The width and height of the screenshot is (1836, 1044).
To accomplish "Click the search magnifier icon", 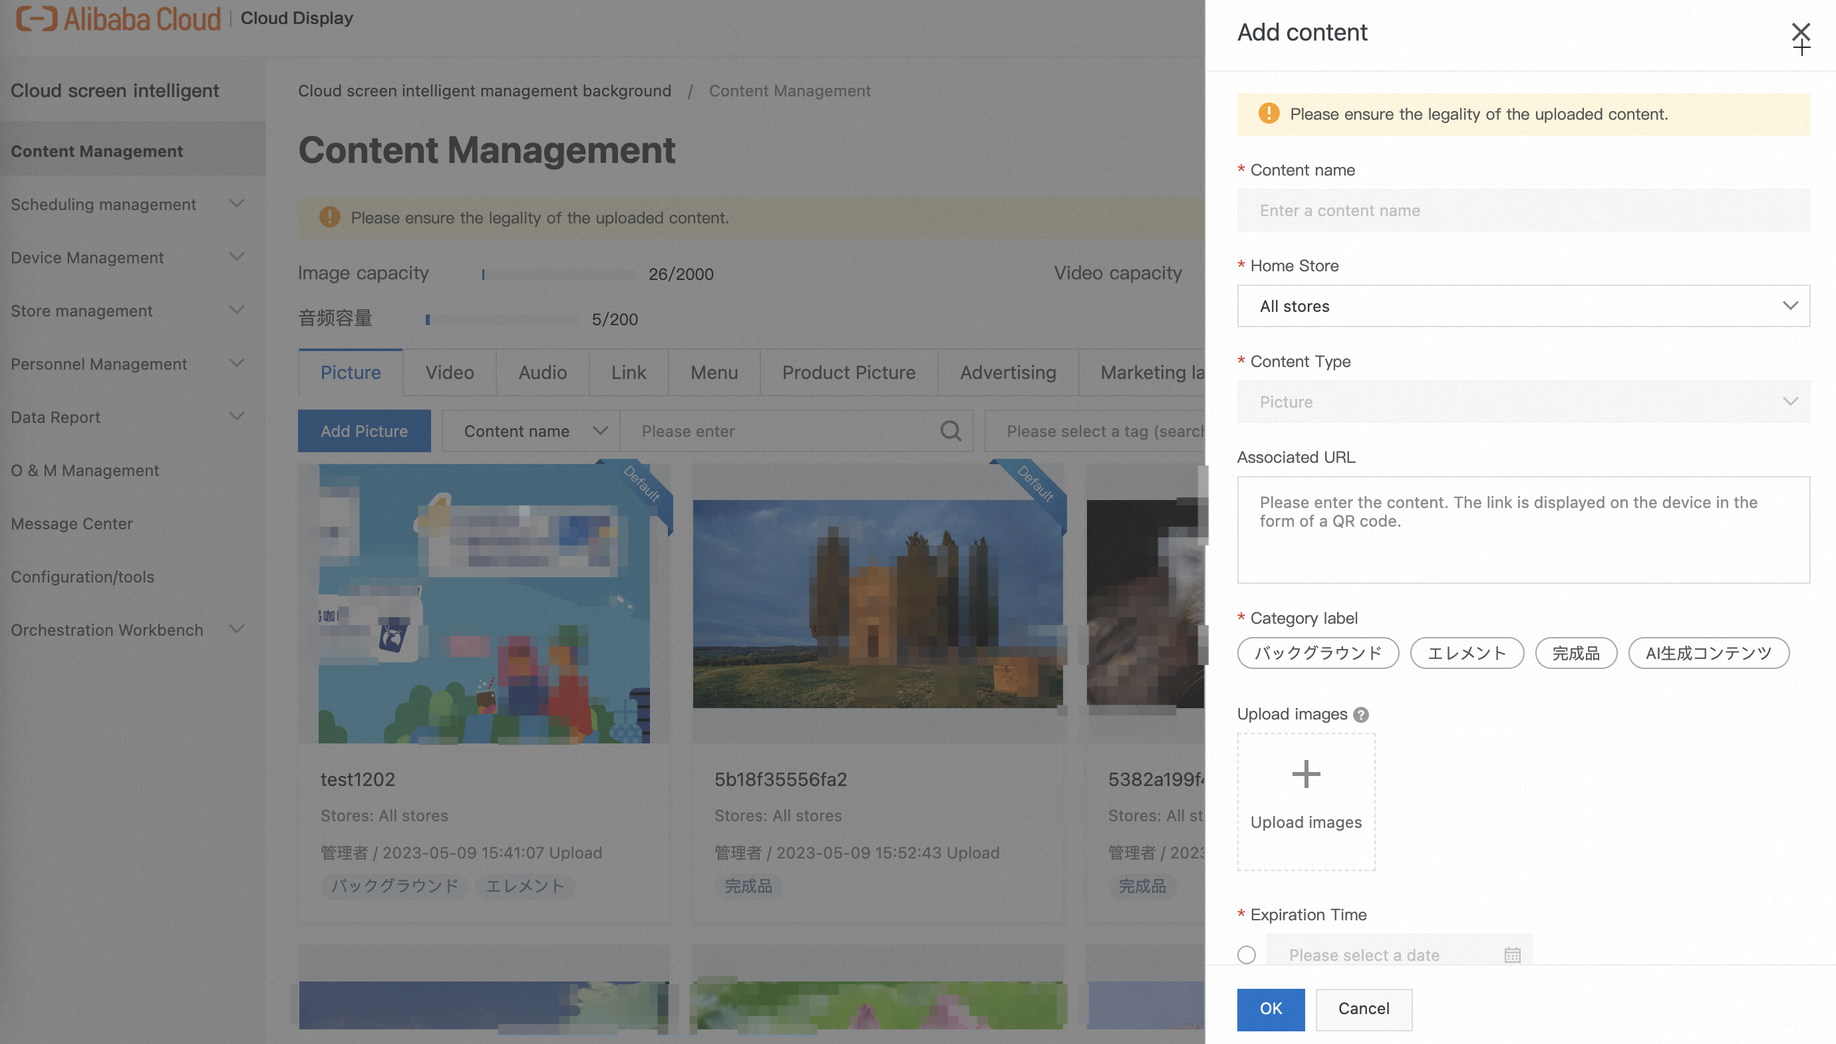I will (x=951, y=431).
